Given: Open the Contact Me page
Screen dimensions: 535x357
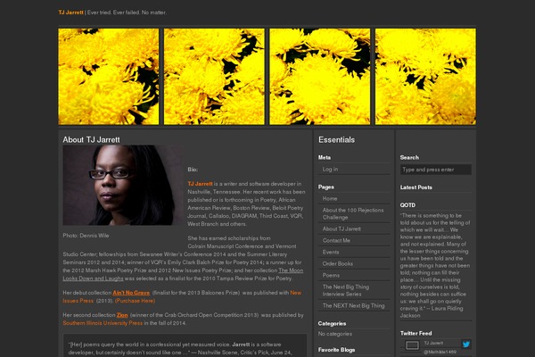Looking at the screenshot, I should click(336, 240).
